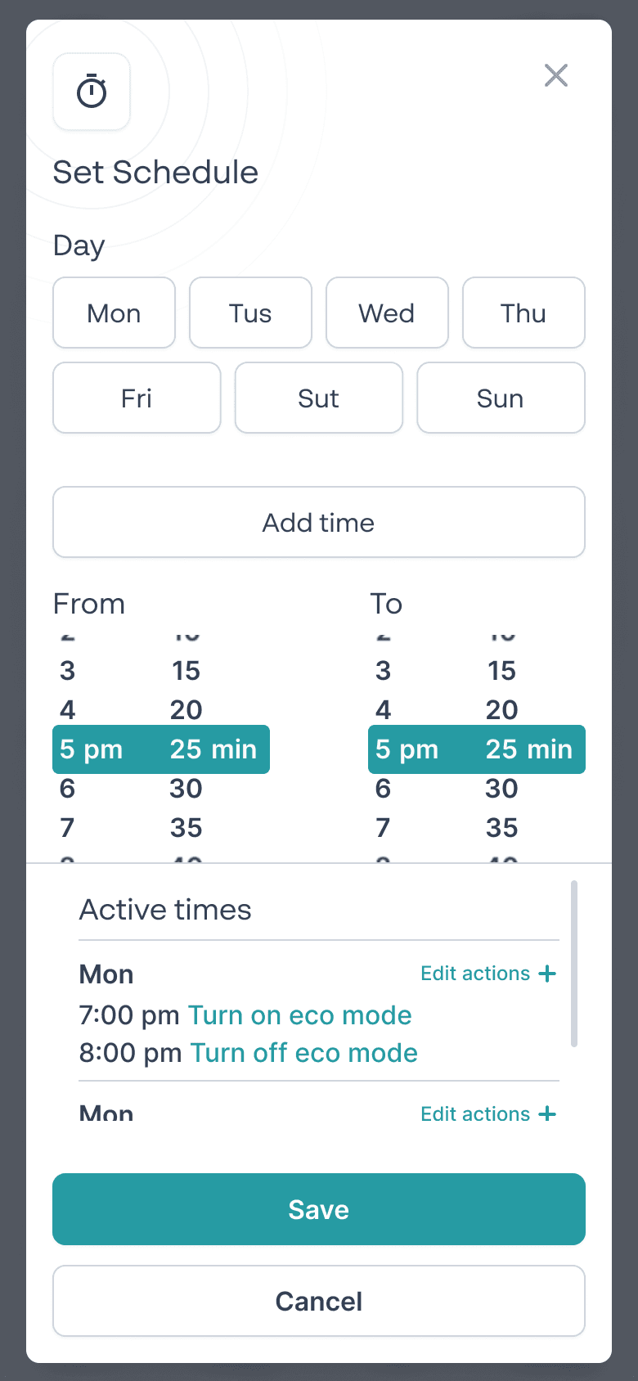Enable Thu in day selector
The image size is (638, 1381).
point(523,313)
